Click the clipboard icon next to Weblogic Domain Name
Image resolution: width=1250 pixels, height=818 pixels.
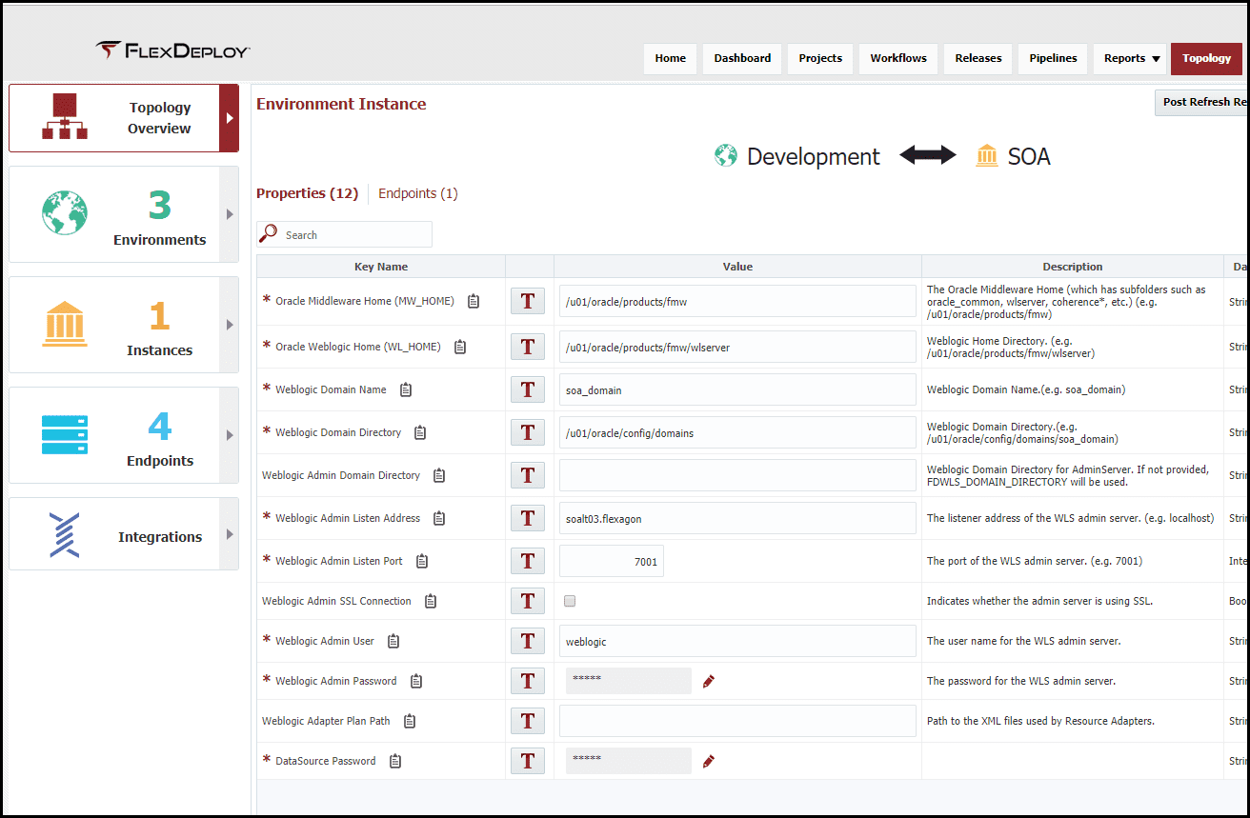point(406,389)
